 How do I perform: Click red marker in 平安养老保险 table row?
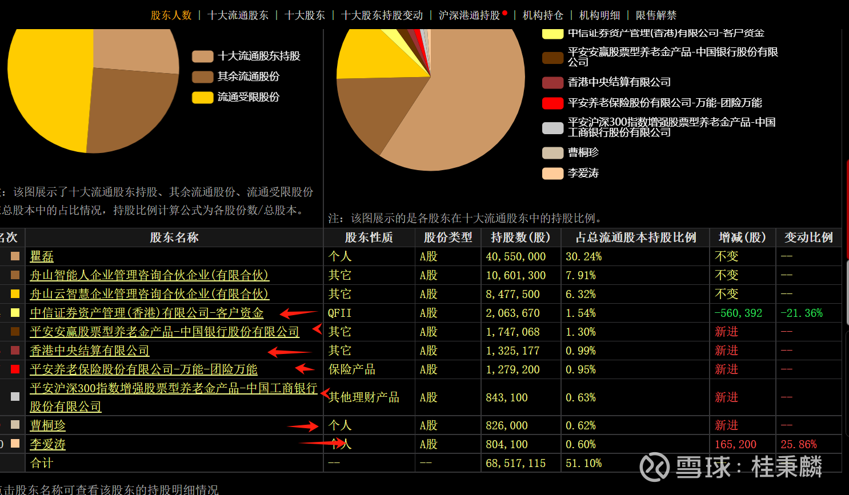point(15,369)
